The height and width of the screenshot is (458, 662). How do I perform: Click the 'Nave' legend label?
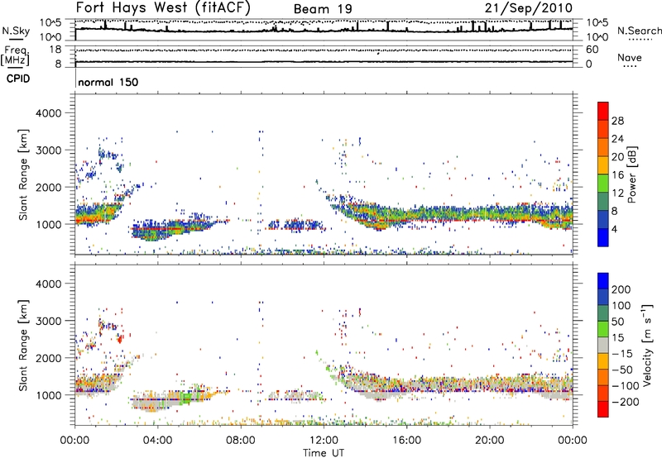tap(630, 58)
